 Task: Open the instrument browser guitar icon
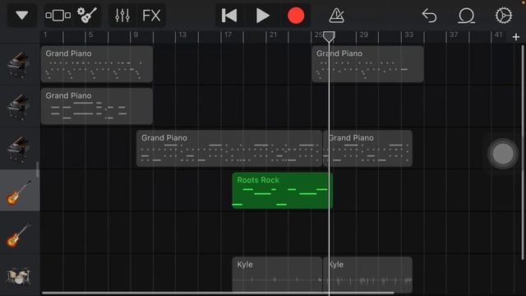coord(87,16)
